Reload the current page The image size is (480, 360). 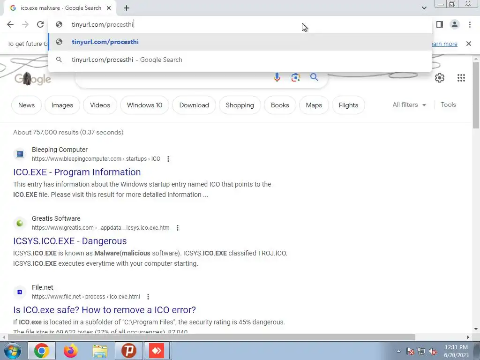40,24
